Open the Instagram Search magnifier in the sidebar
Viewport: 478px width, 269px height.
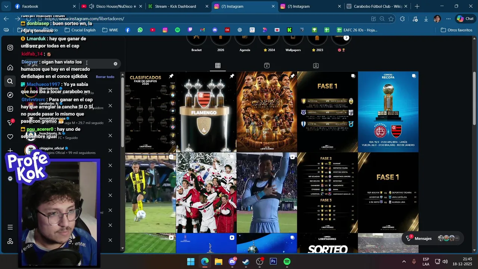[x=10, y=81]
